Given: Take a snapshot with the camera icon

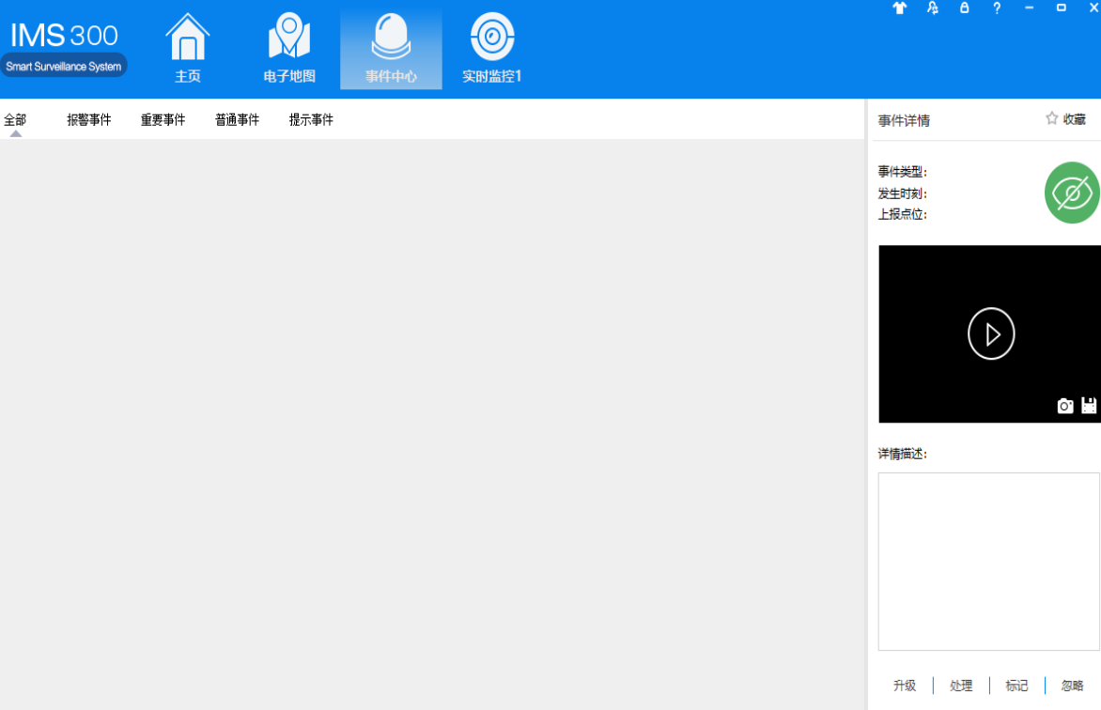Looking at the screenshot, I should (x=1064, y=405).
